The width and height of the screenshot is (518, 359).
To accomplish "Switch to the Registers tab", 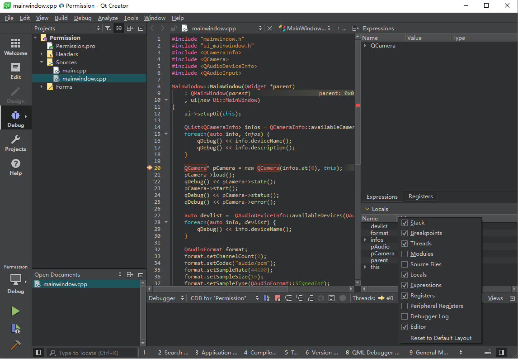I will [x=420, y=196].
